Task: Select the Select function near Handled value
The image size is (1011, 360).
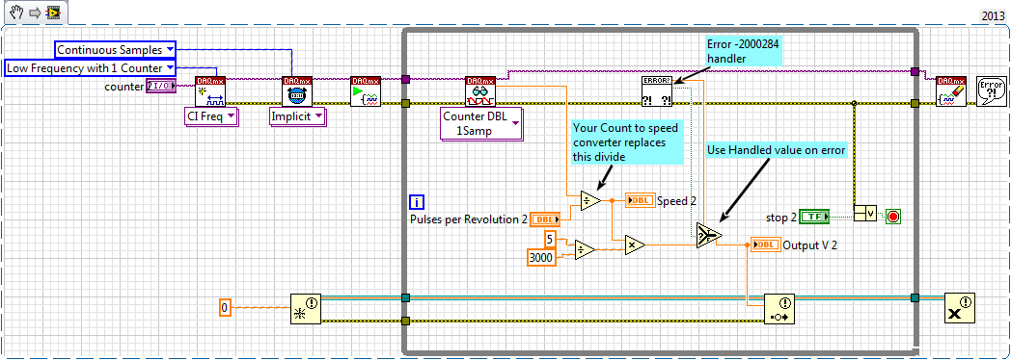Action: point(709,235)
